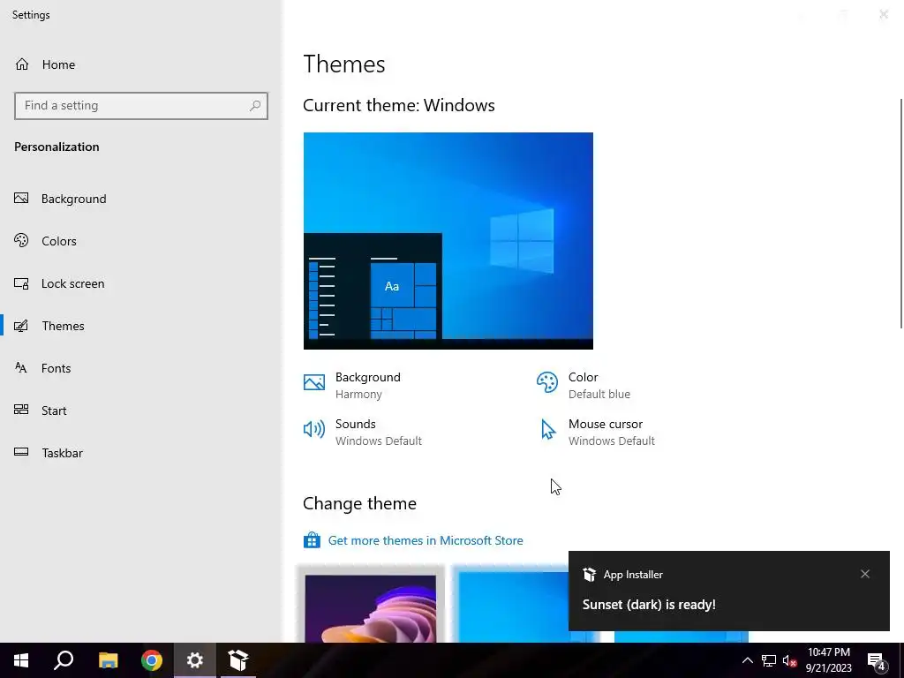Viewport: 904px width, 678px height.
Task: Click the network icon in system tray
Action: pos(769,660)
